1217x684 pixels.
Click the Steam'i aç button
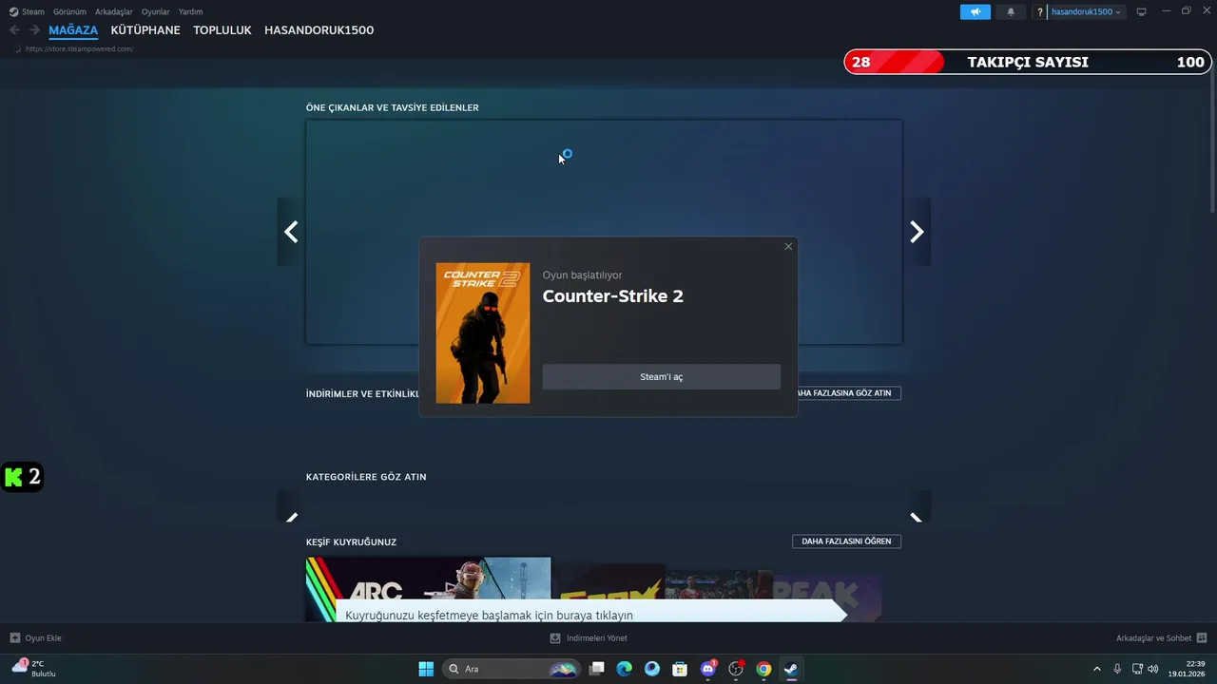[662, 376]
